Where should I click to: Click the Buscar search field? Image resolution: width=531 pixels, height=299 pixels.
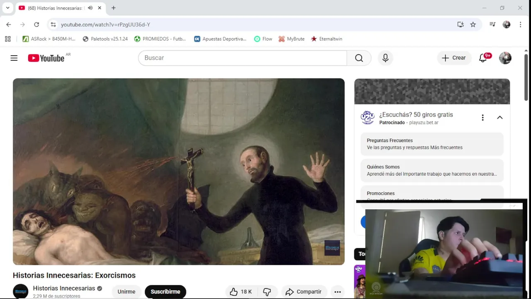pyautogui.click(x=242, y=58)
